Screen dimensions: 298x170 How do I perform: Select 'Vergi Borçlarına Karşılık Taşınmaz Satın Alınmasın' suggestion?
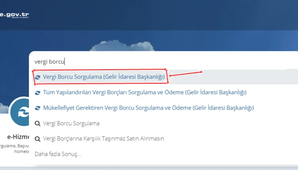pos(104,139)
